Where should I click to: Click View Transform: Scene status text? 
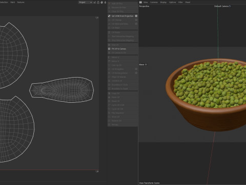[149, 183]
